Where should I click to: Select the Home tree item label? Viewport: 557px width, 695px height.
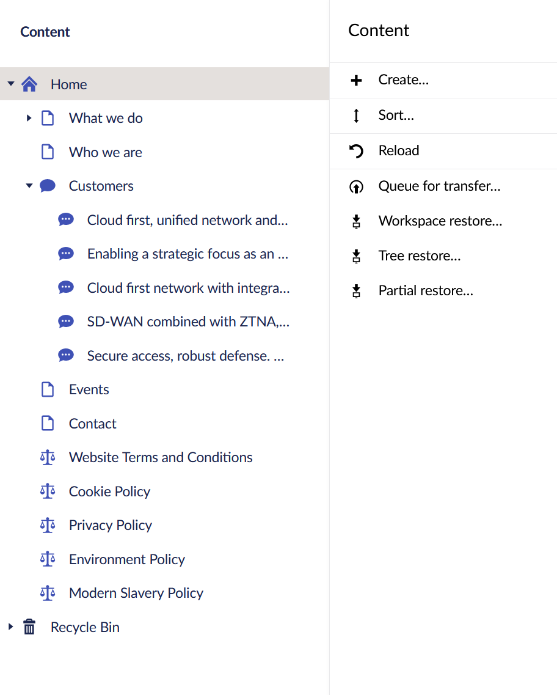tap(68, 84)
